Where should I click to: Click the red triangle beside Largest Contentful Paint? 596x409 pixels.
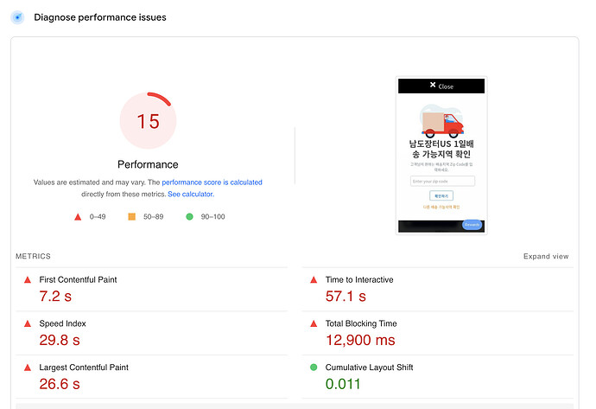pyautogui.click(x=28, y=367)
